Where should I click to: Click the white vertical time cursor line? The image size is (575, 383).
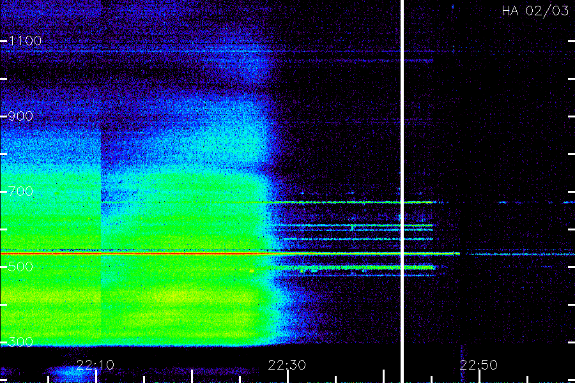tap(402, 191)
